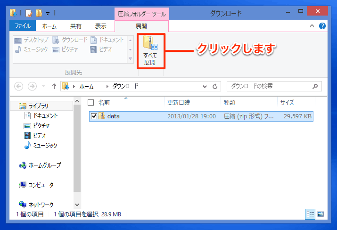Viewport: 337px width, 230px height.
Task: Click the date 2013/01/28 19:00
Action: pyautogui.click(x=191, y=116)
